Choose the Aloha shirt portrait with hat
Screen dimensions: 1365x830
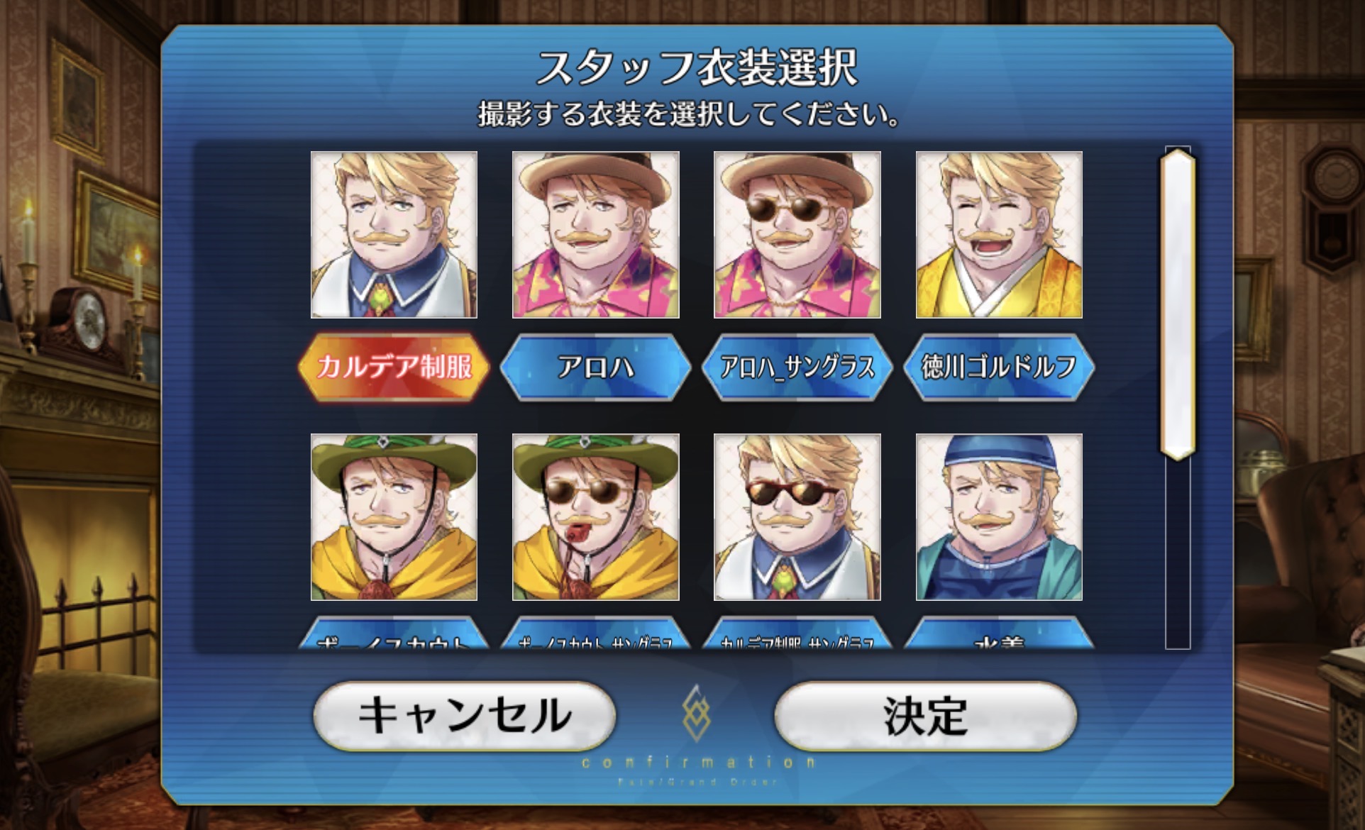click(x=596, y=235)
